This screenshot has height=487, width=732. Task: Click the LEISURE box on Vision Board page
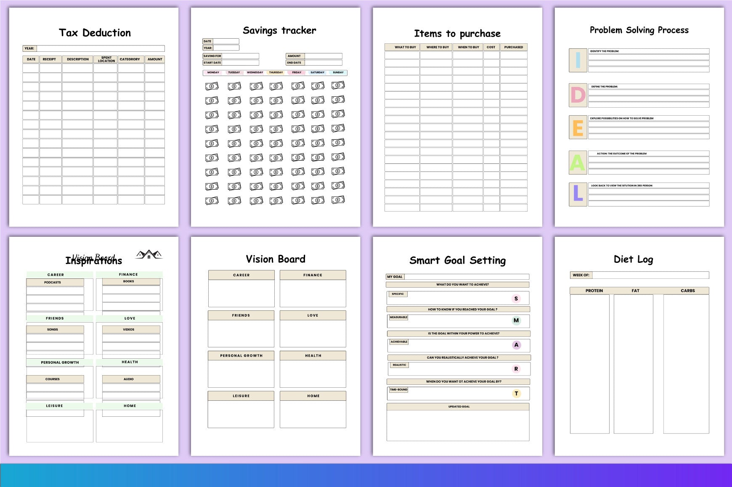[x=241, y=410]
